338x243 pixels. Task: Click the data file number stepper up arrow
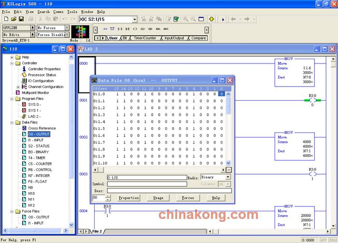coord(108,196)
